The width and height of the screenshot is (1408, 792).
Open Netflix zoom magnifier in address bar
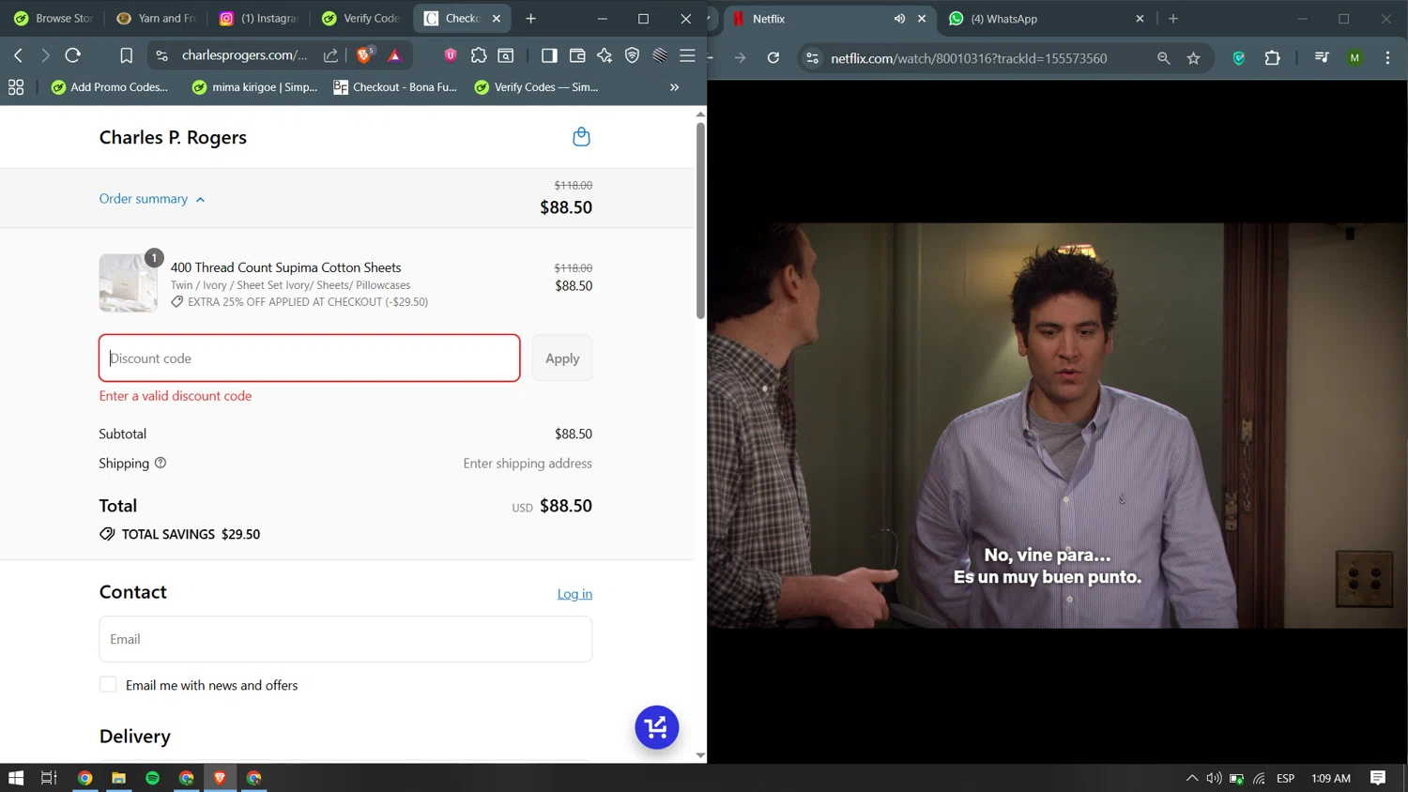point(1164,58)
